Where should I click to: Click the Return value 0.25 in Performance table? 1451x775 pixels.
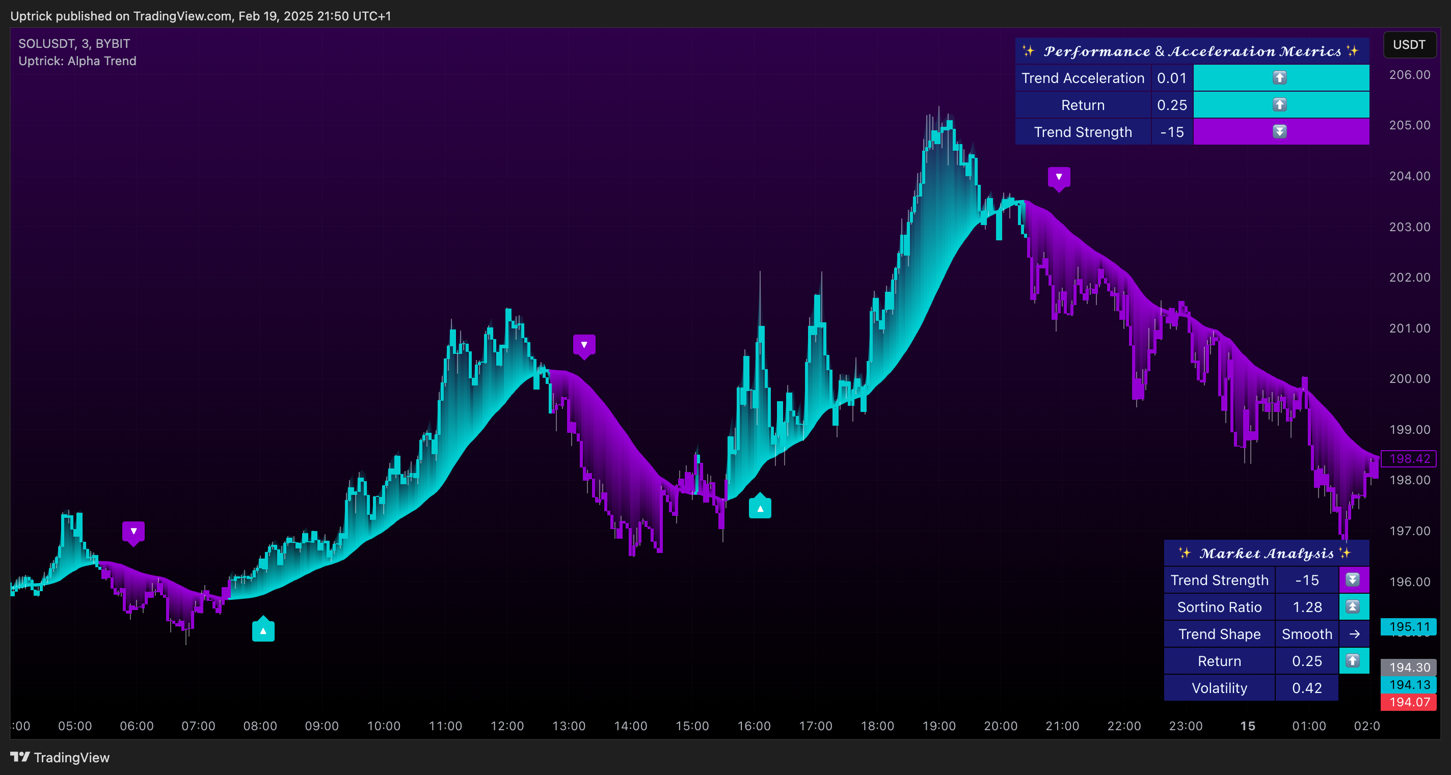(x=1172, y=105)
